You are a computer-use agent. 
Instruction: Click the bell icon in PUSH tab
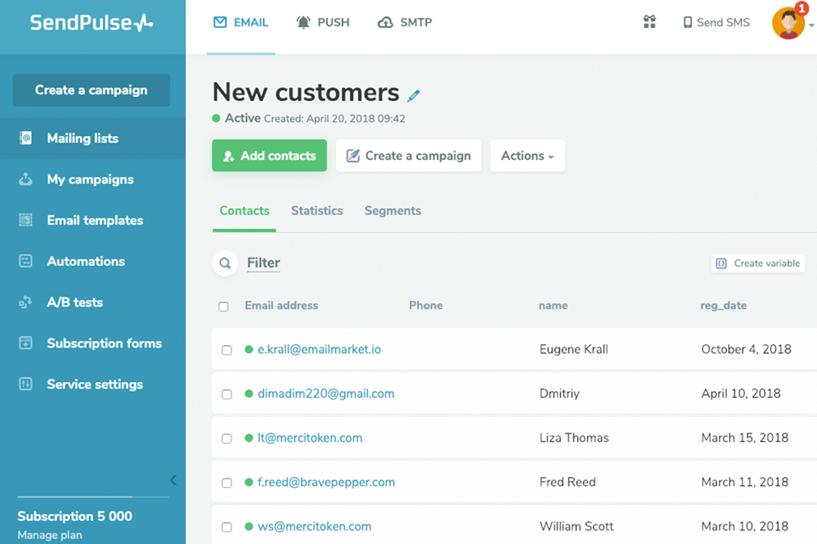point(303,22)
